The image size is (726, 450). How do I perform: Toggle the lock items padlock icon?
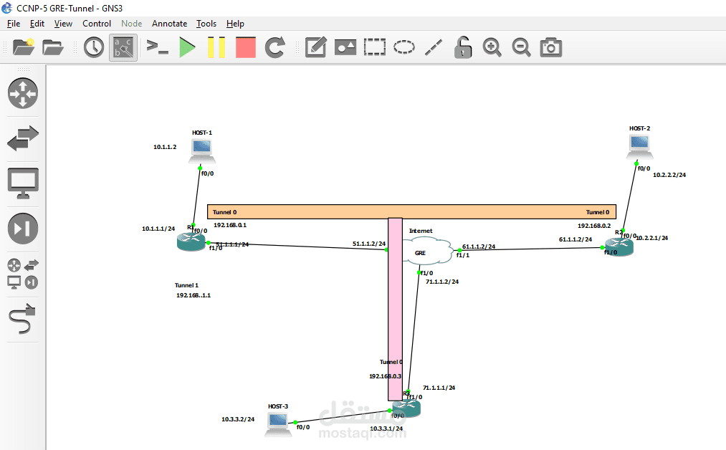[x=464, y=47]
